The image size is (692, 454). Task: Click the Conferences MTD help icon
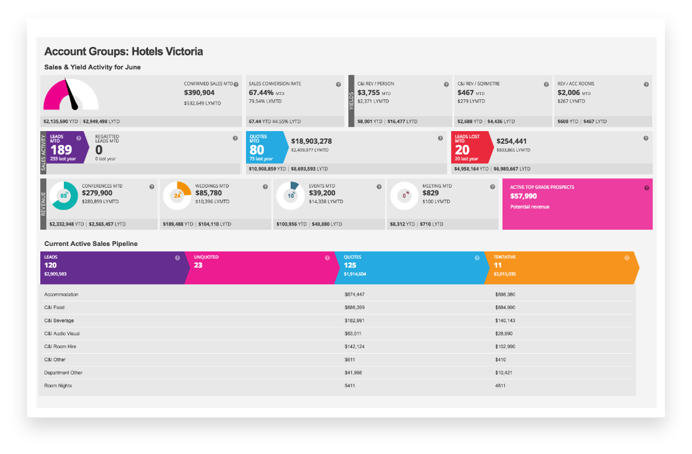click(x=151, y=186)
